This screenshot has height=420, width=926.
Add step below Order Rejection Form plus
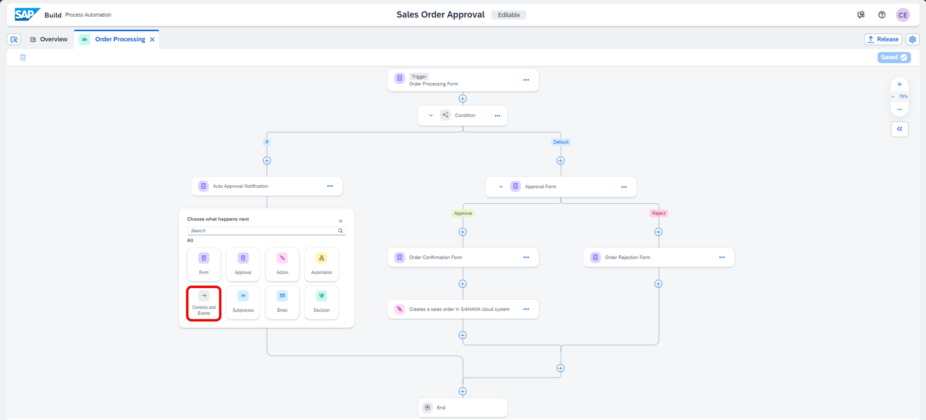(658, 284)
